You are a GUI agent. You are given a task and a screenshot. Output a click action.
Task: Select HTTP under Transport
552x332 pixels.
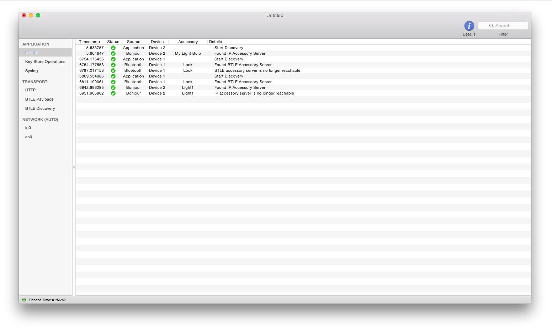coord(30,90)
